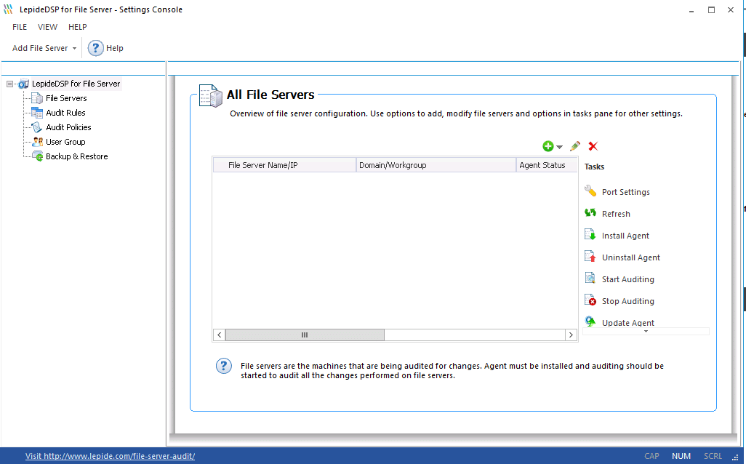
Task: Collapse the LepideDSP for File Server tree node
Action: [9, 84]
